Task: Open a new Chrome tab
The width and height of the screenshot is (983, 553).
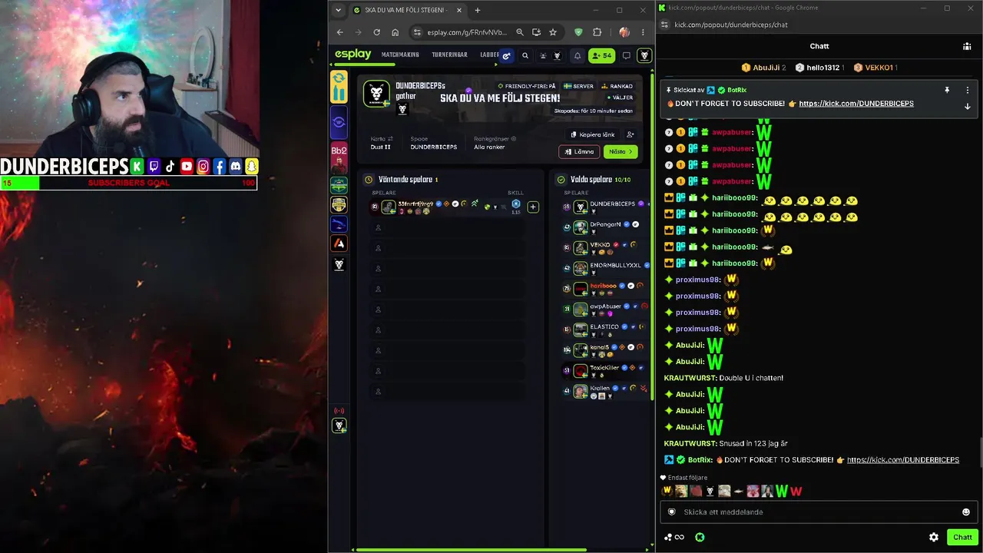Action: click(x=478, y=10)
